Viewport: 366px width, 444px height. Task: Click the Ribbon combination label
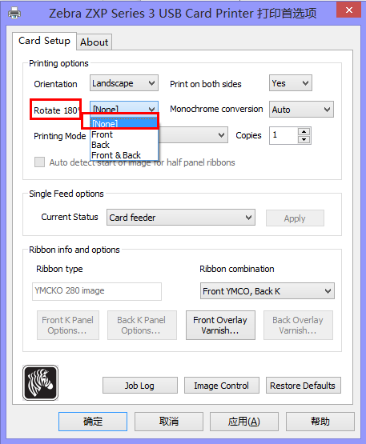(x=237, y=269)
